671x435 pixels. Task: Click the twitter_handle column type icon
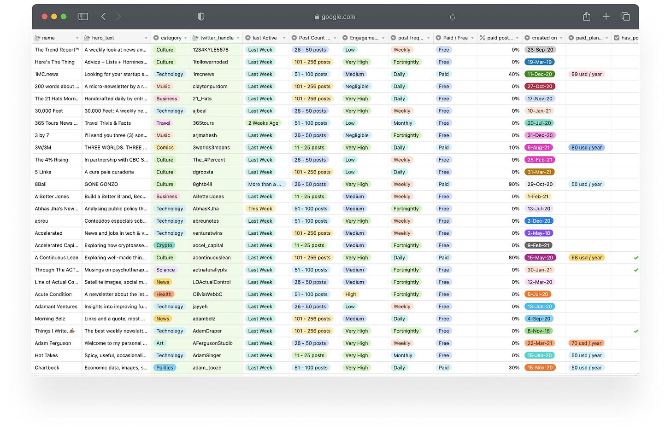point(195,38)
